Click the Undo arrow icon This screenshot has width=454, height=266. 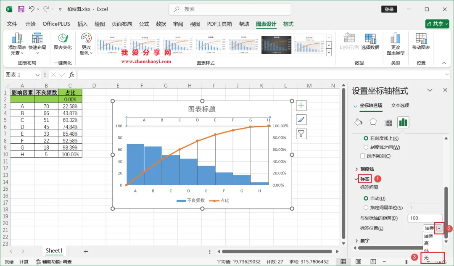tap(32, 9)
